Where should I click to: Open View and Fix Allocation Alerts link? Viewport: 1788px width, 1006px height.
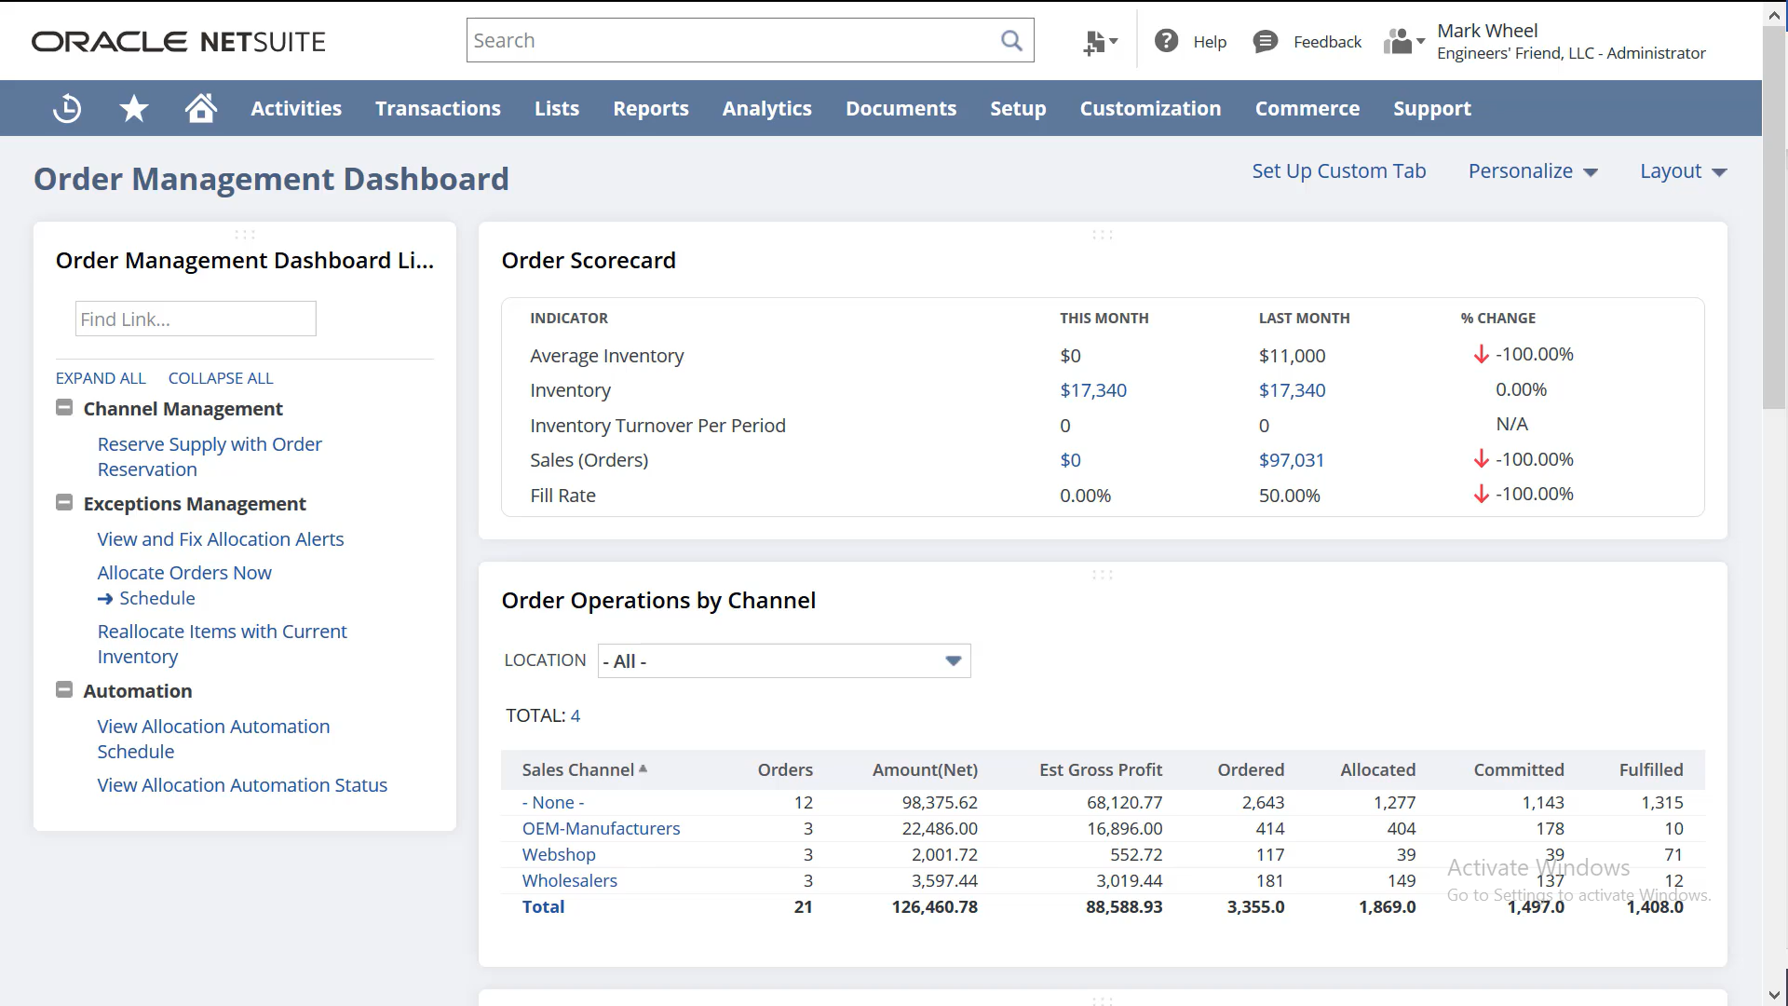[221, 539]
